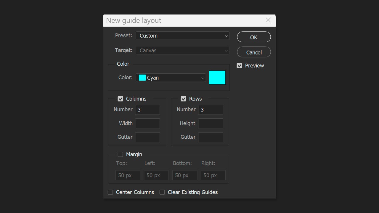Expand the Target dropdown showing Canvas
This screenshot has height=213, width=379.
182,51
